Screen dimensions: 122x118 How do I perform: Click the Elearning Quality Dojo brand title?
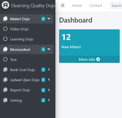coord(33,6)
